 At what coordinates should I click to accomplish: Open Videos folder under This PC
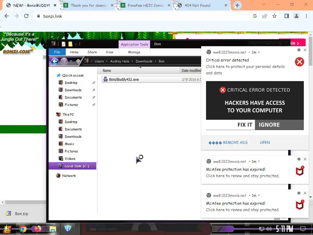70,159
